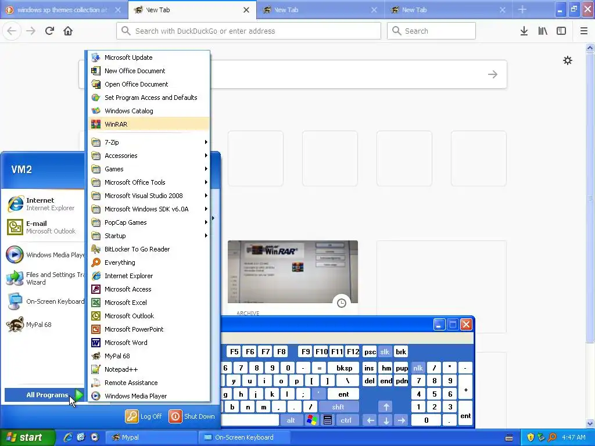Toggle ctrl key on on-screen keyboard
Screen dimensions: 595x446
(346, 420)
